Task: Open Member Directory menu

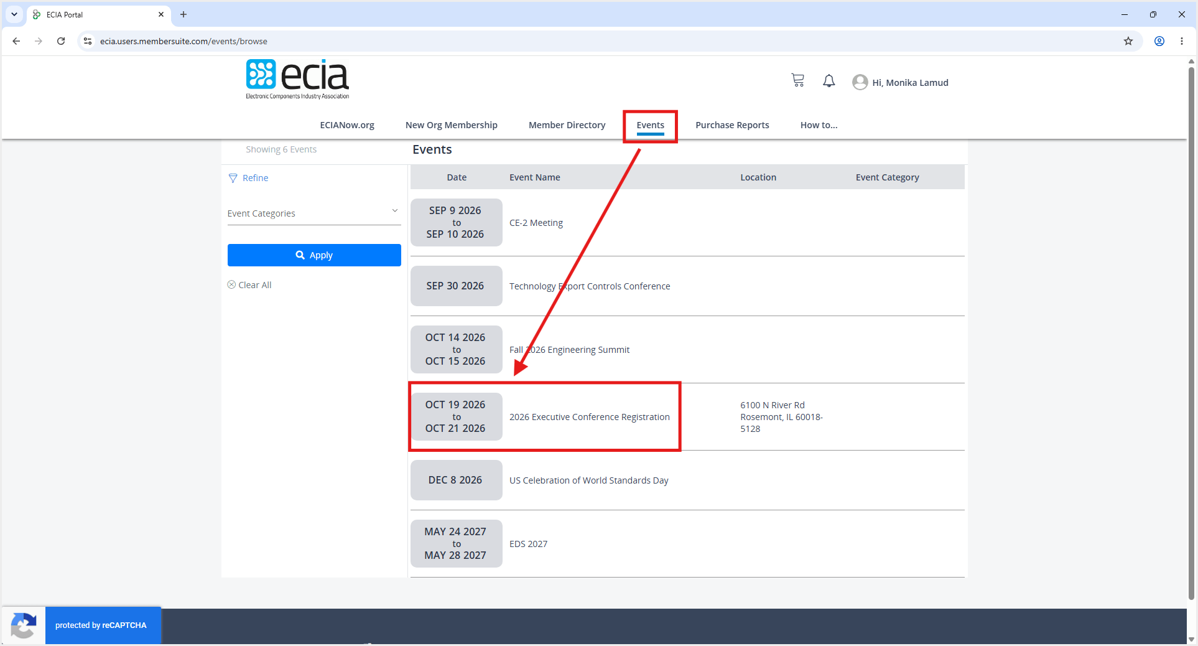Action: (567, 125)
